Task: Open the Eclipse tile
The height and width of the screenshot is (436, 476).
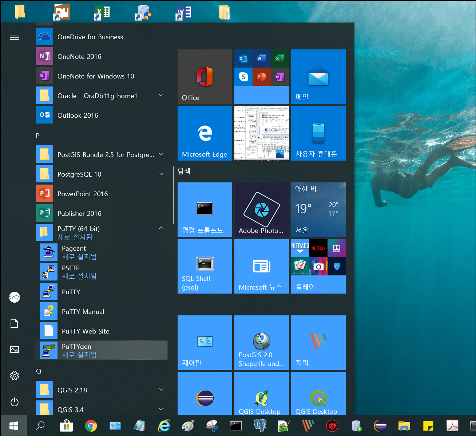Action: 205,393
